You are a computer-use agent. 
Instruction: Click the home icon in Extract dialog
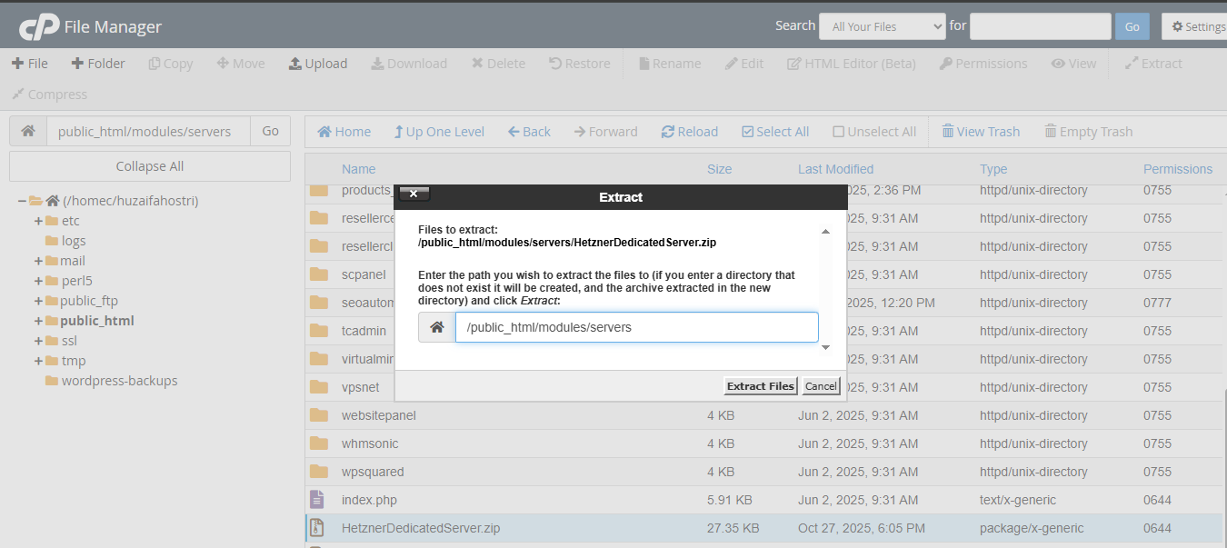coord(437,327)
